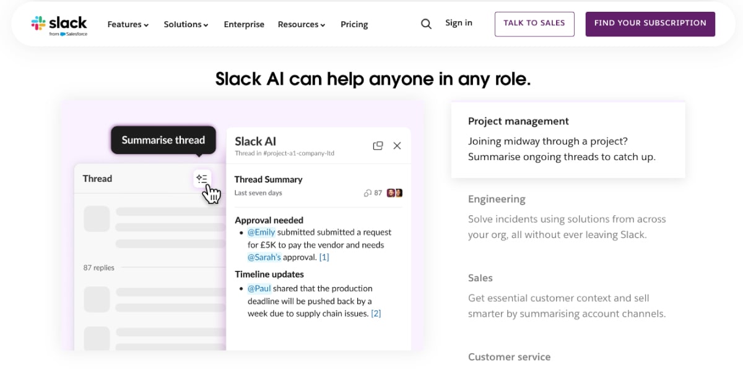Open citation reference [1]
This screenshot has height=371, width=743.
coord(324,257)
